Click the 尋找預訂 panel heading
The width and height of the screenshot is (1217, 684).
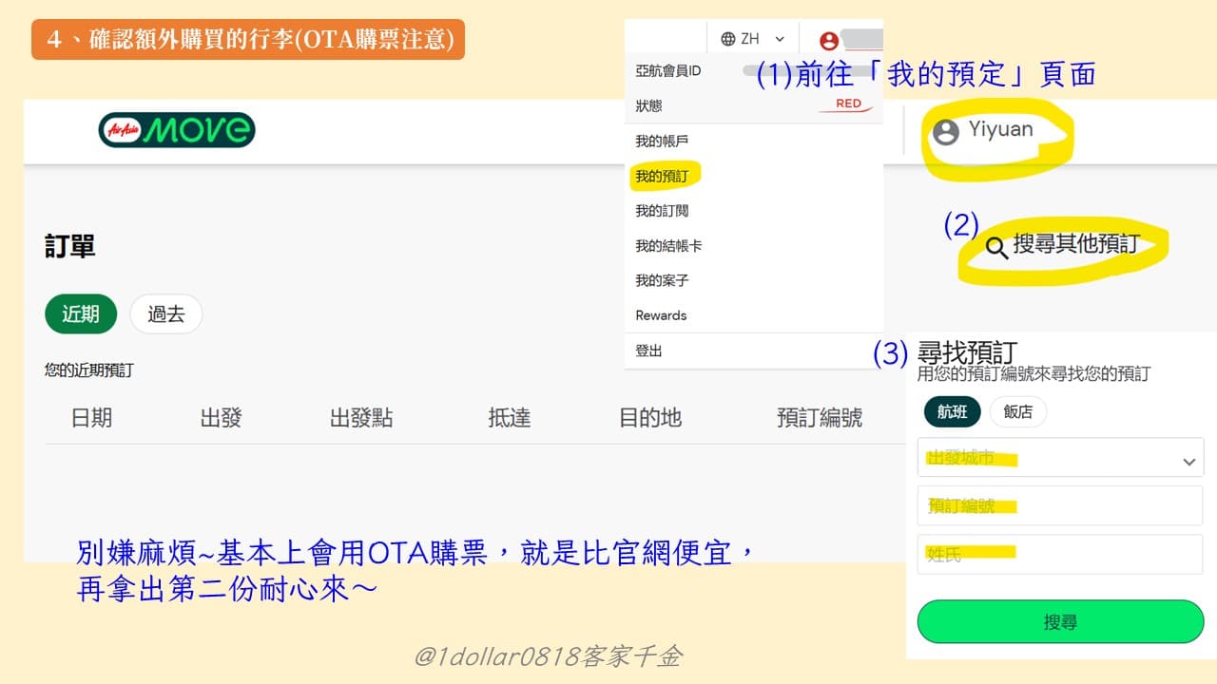pyautogui.click(x=967, y=351)
